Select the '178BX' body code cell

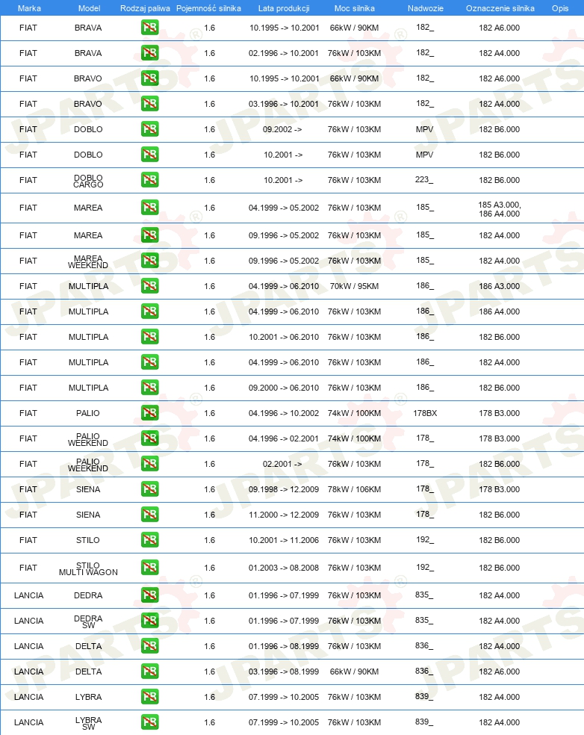pos(425,413)
